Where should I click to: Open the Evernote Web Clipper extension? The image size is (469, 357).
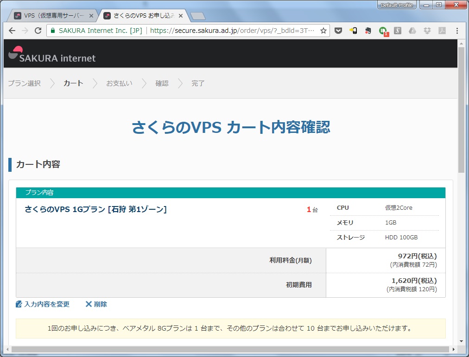[368, 31]
